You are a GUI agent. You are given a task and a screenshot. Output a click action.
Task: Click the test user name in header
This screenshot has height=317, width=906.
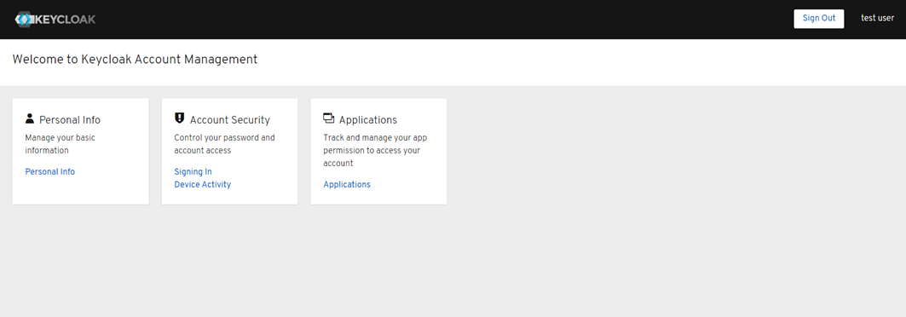tap(877, 18)
